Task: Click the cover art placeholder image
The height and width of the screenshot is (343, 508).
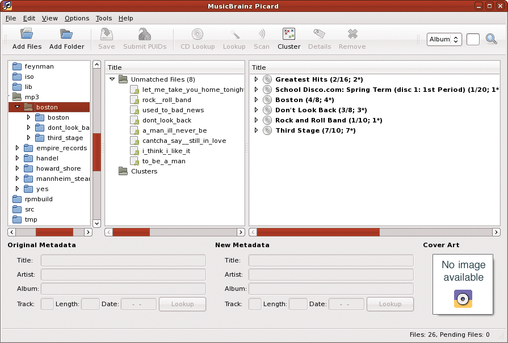Action: click(x=463, y=284)
